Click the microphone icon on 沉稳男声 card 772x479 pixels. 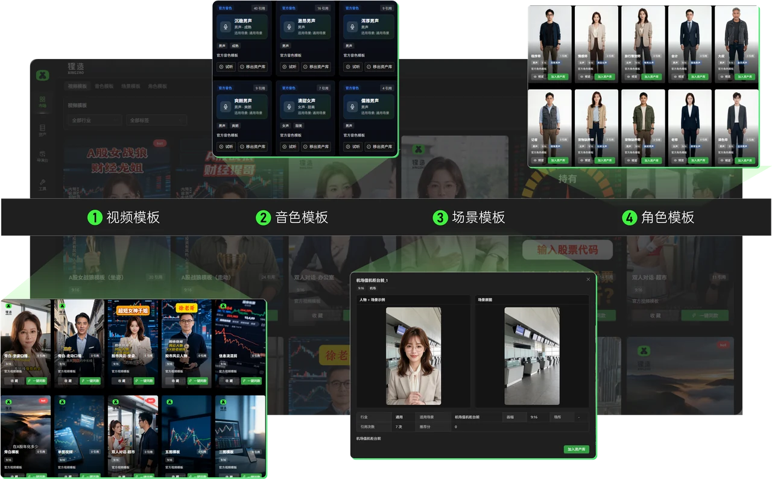[226, 27]
